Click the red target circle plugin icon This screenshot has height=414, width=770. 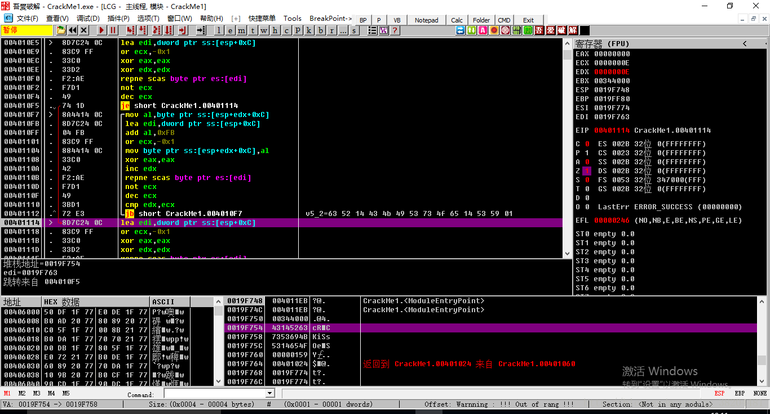[505, 30]
